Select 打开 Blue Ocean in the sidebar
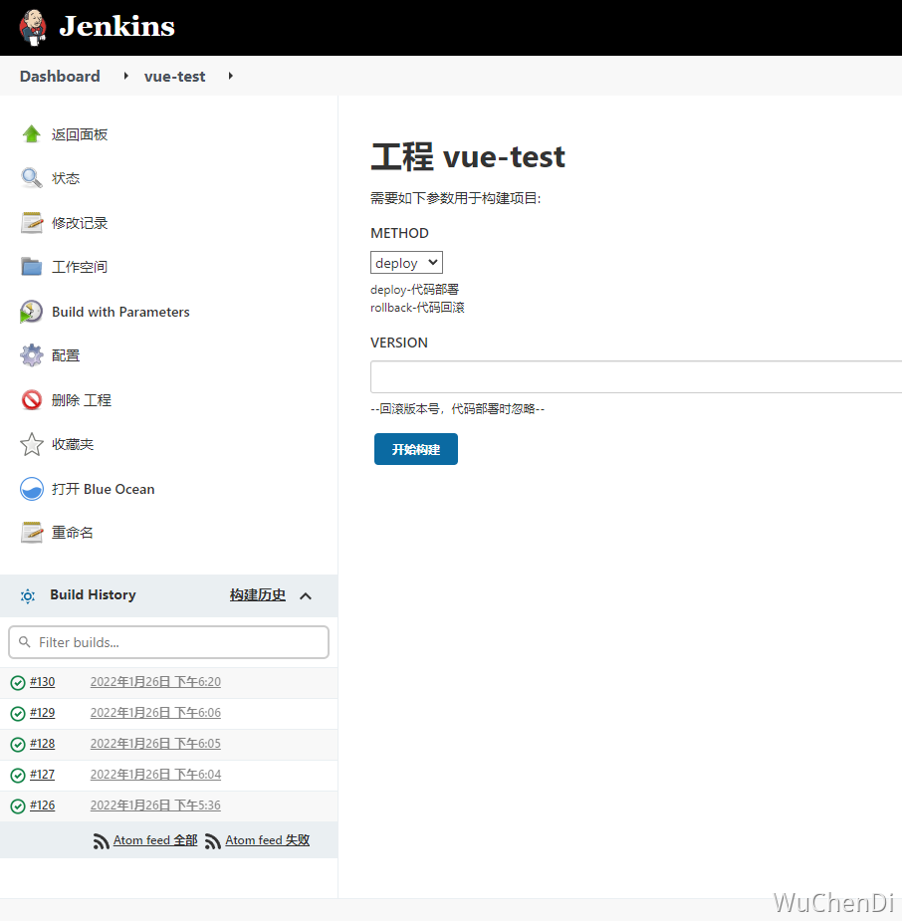Viewport: 902px width, 921px height. (x=103, y=489)
